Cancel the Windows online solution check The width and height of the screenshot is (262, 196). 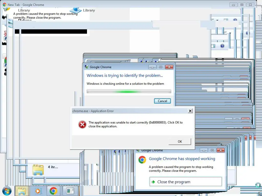pyautogui.click(x=162, y=101)
